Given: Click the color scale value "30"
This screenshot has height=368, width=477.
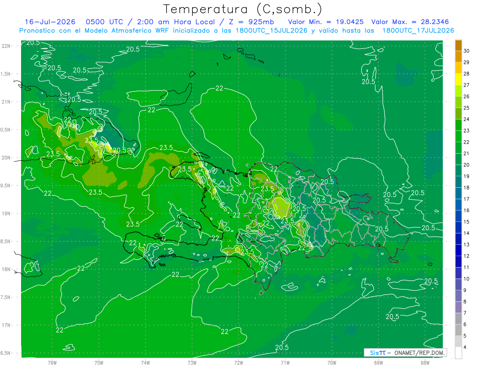Looking at the screenshot, I should [467, 51].
